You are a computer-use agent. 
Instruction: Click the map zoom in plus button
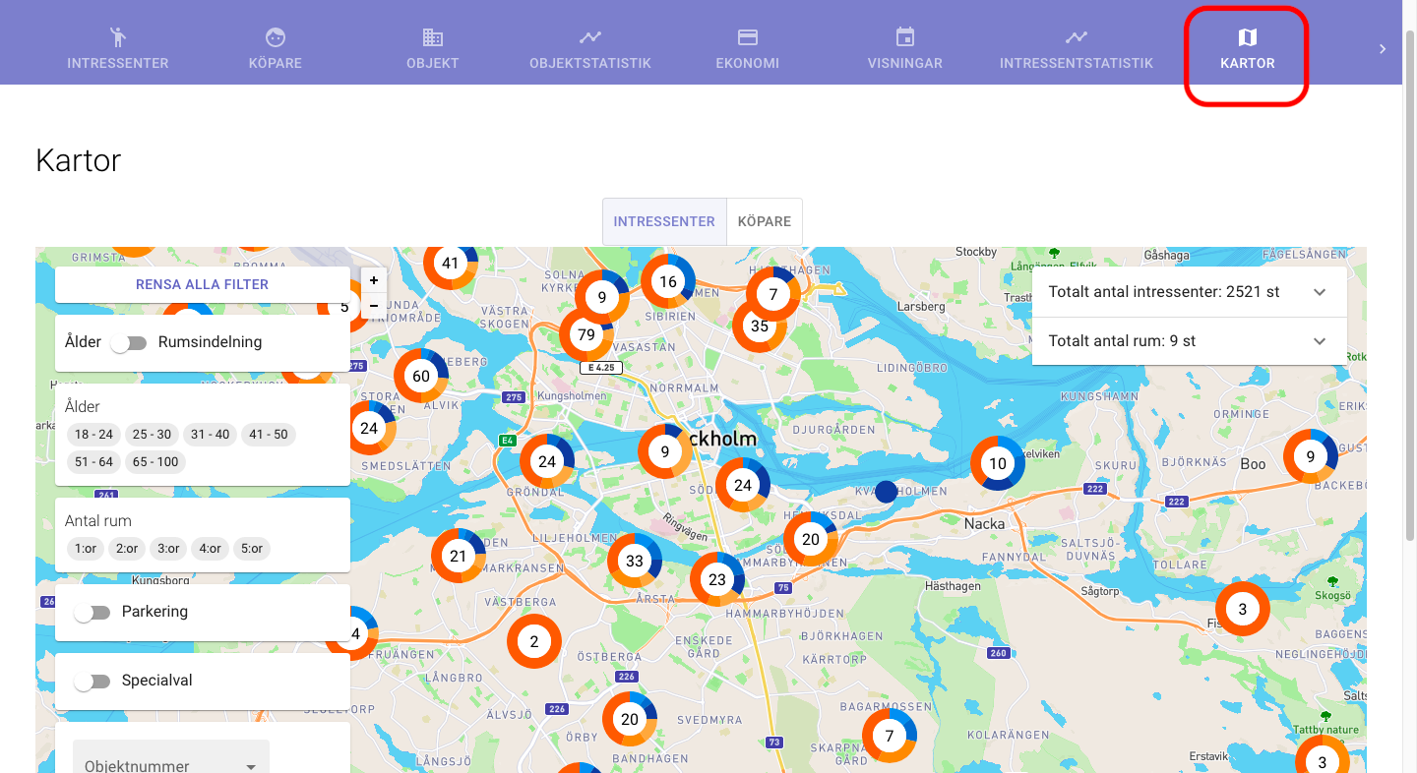click(374, 280)
